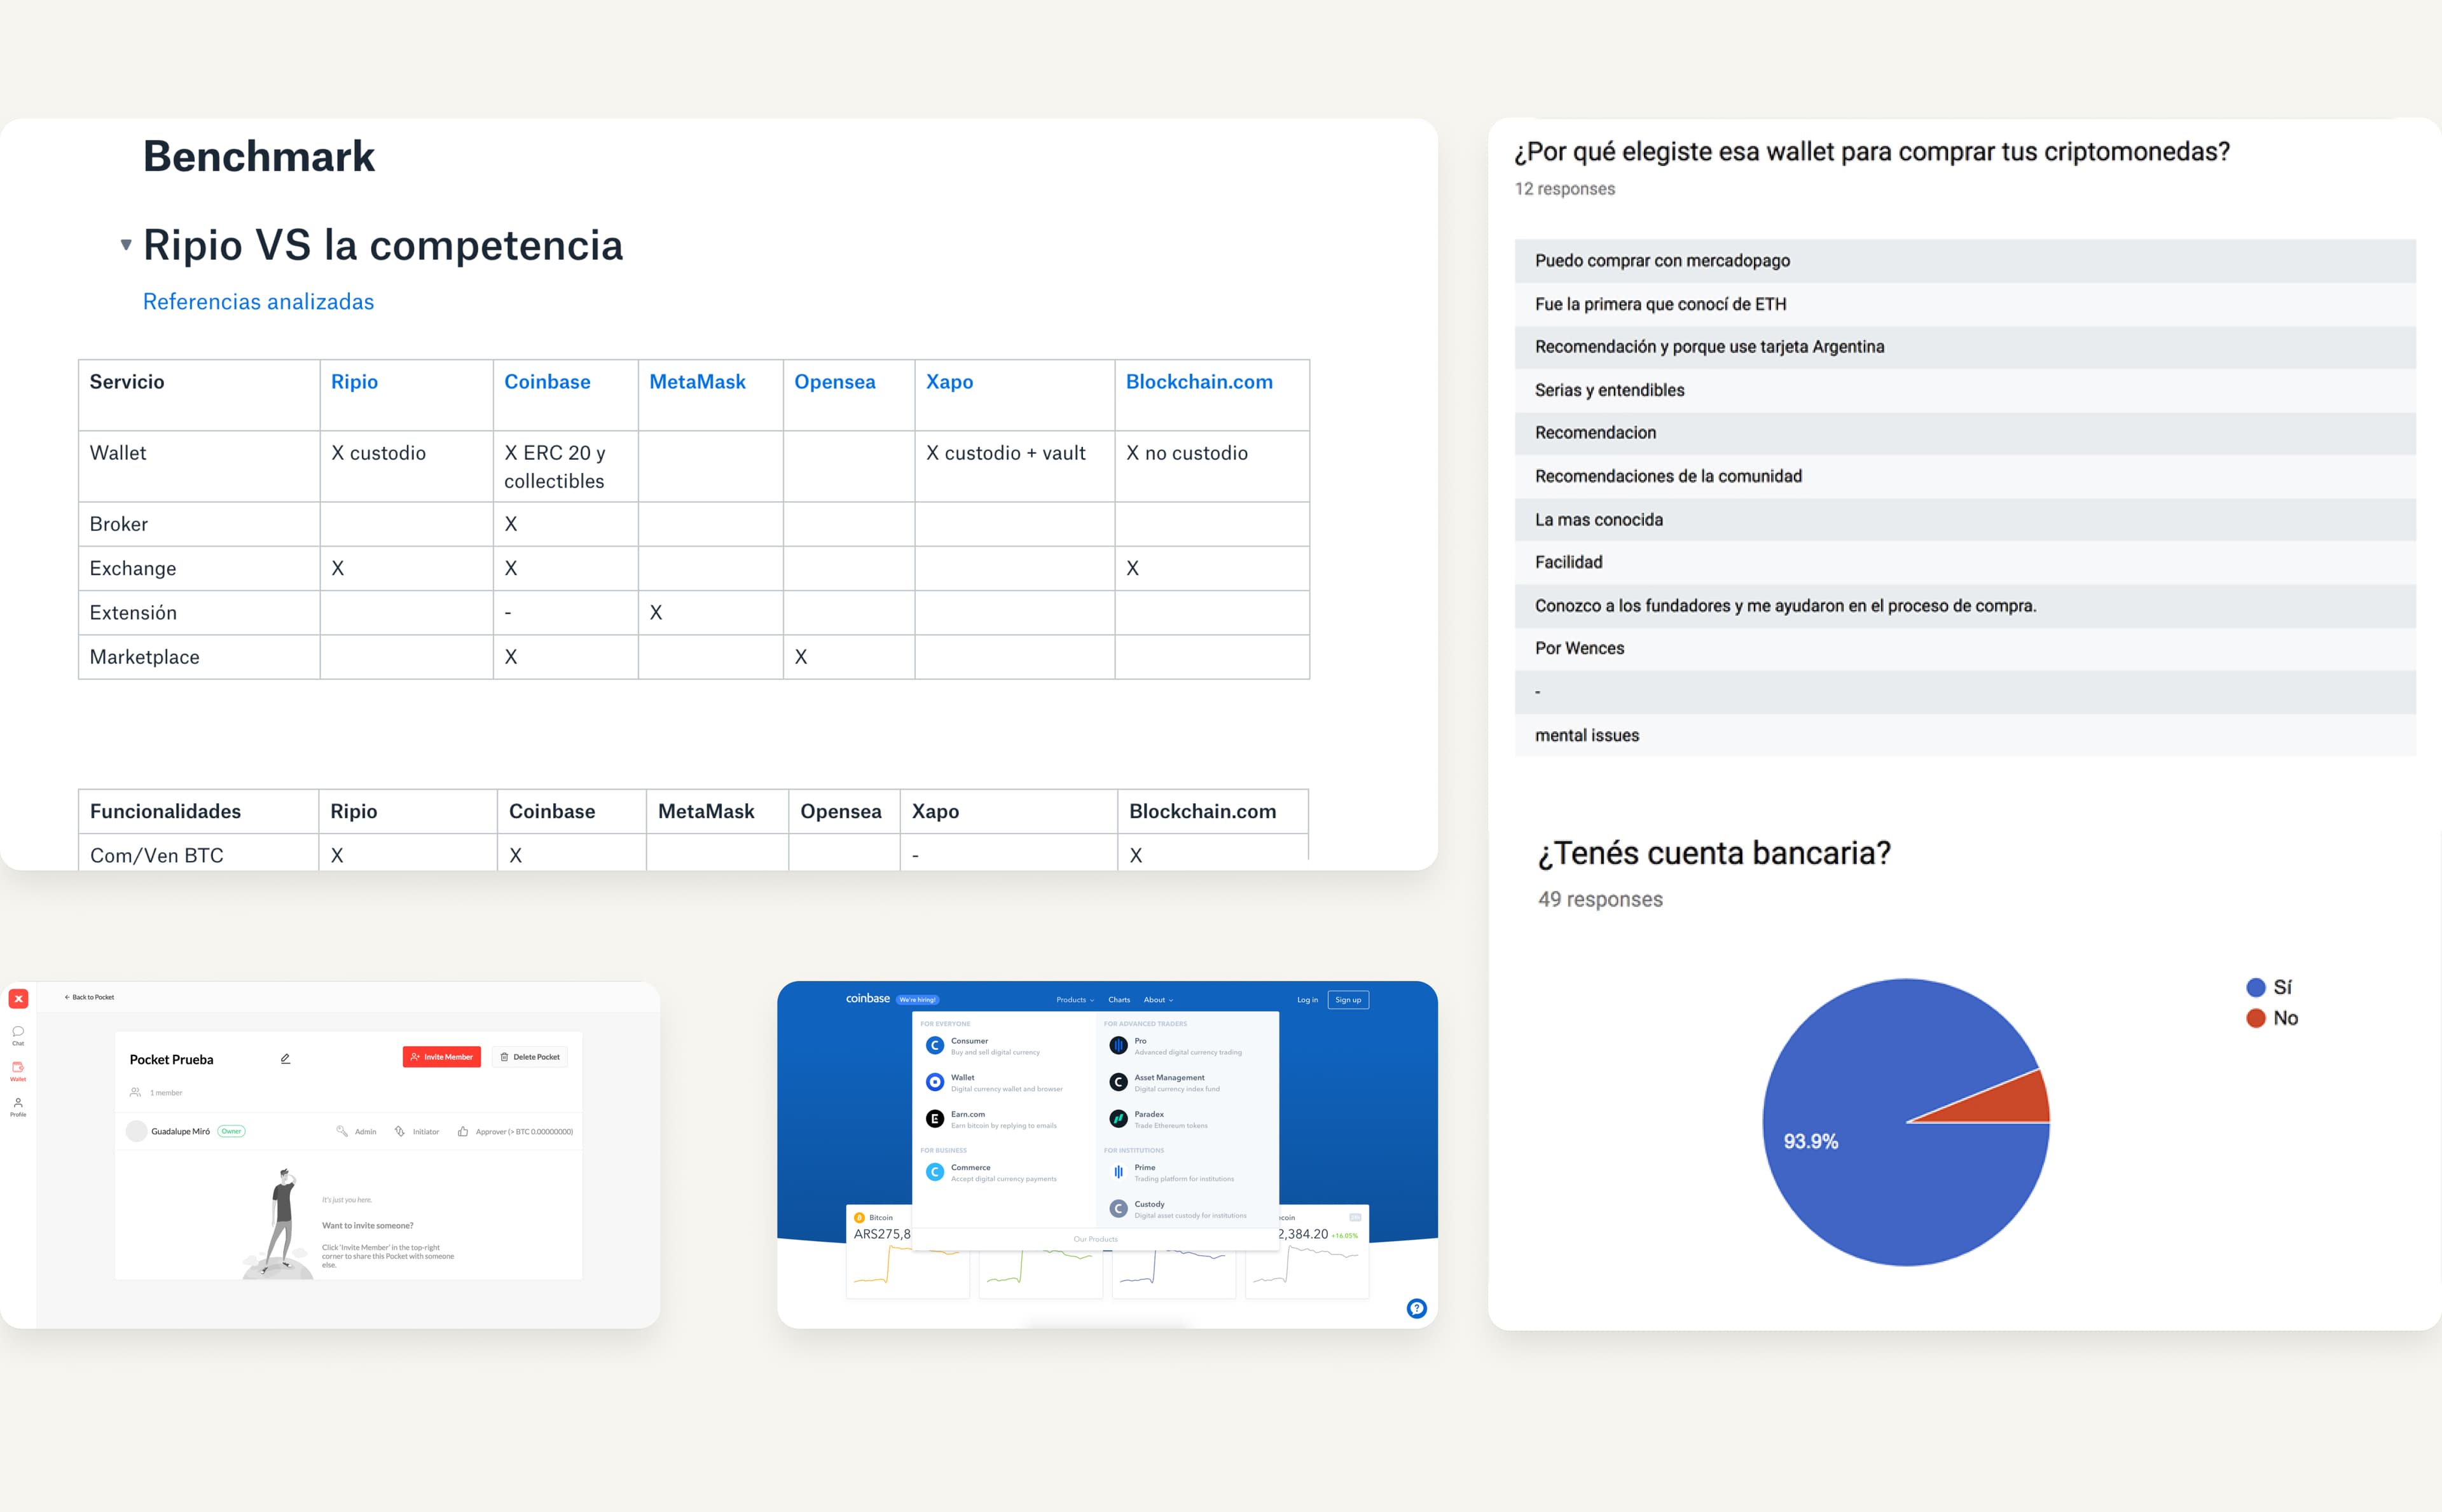Click the Coinbase Wallet product icon
This screenshot has height=1512, width=2442.
coord(935,1082)
